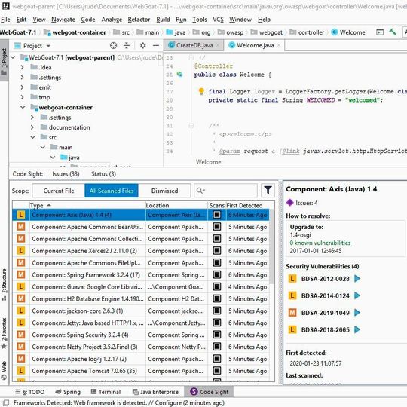Click the Web tool window button
Screen dimensions: 407x407
coord(4,370)
